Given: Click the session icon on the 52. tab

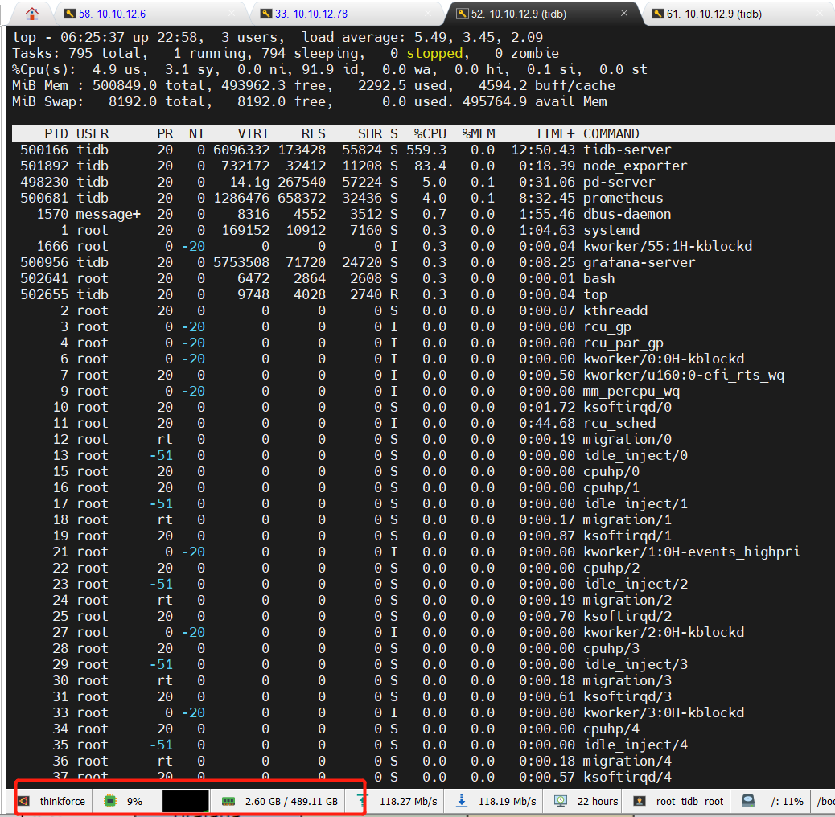Looking at the screenshot, I should (x=463, y=14).
